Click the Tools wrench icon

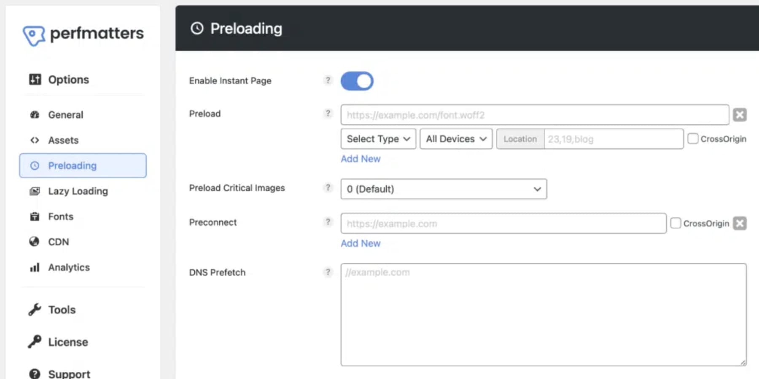[35, 310]
